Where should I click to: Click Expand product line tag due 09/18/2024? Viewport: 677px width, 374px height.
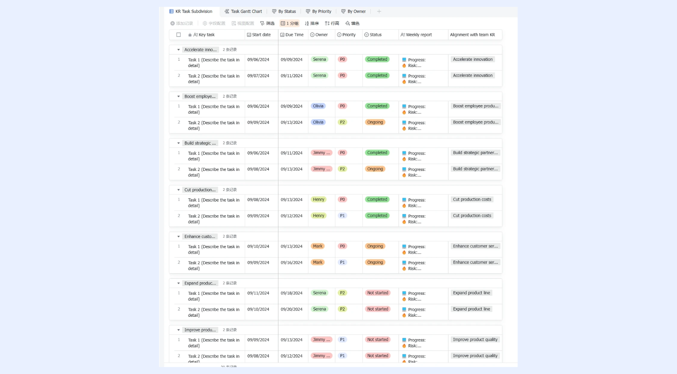472,293
